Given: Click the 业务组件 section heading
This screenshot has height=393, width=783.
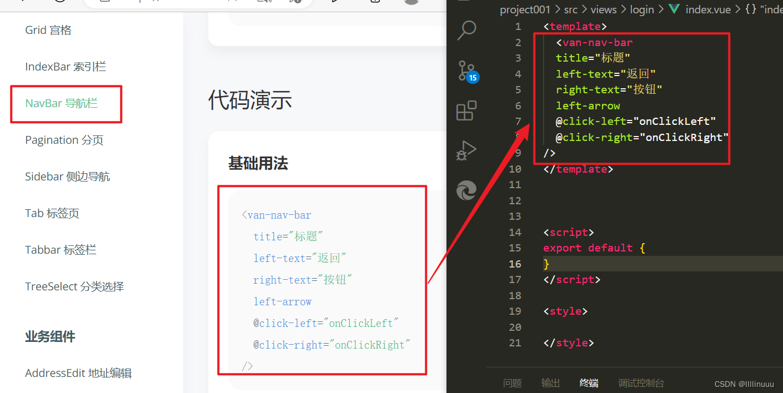Looking at the screenshot, I should pyautogui.click(x=50, y=336).
